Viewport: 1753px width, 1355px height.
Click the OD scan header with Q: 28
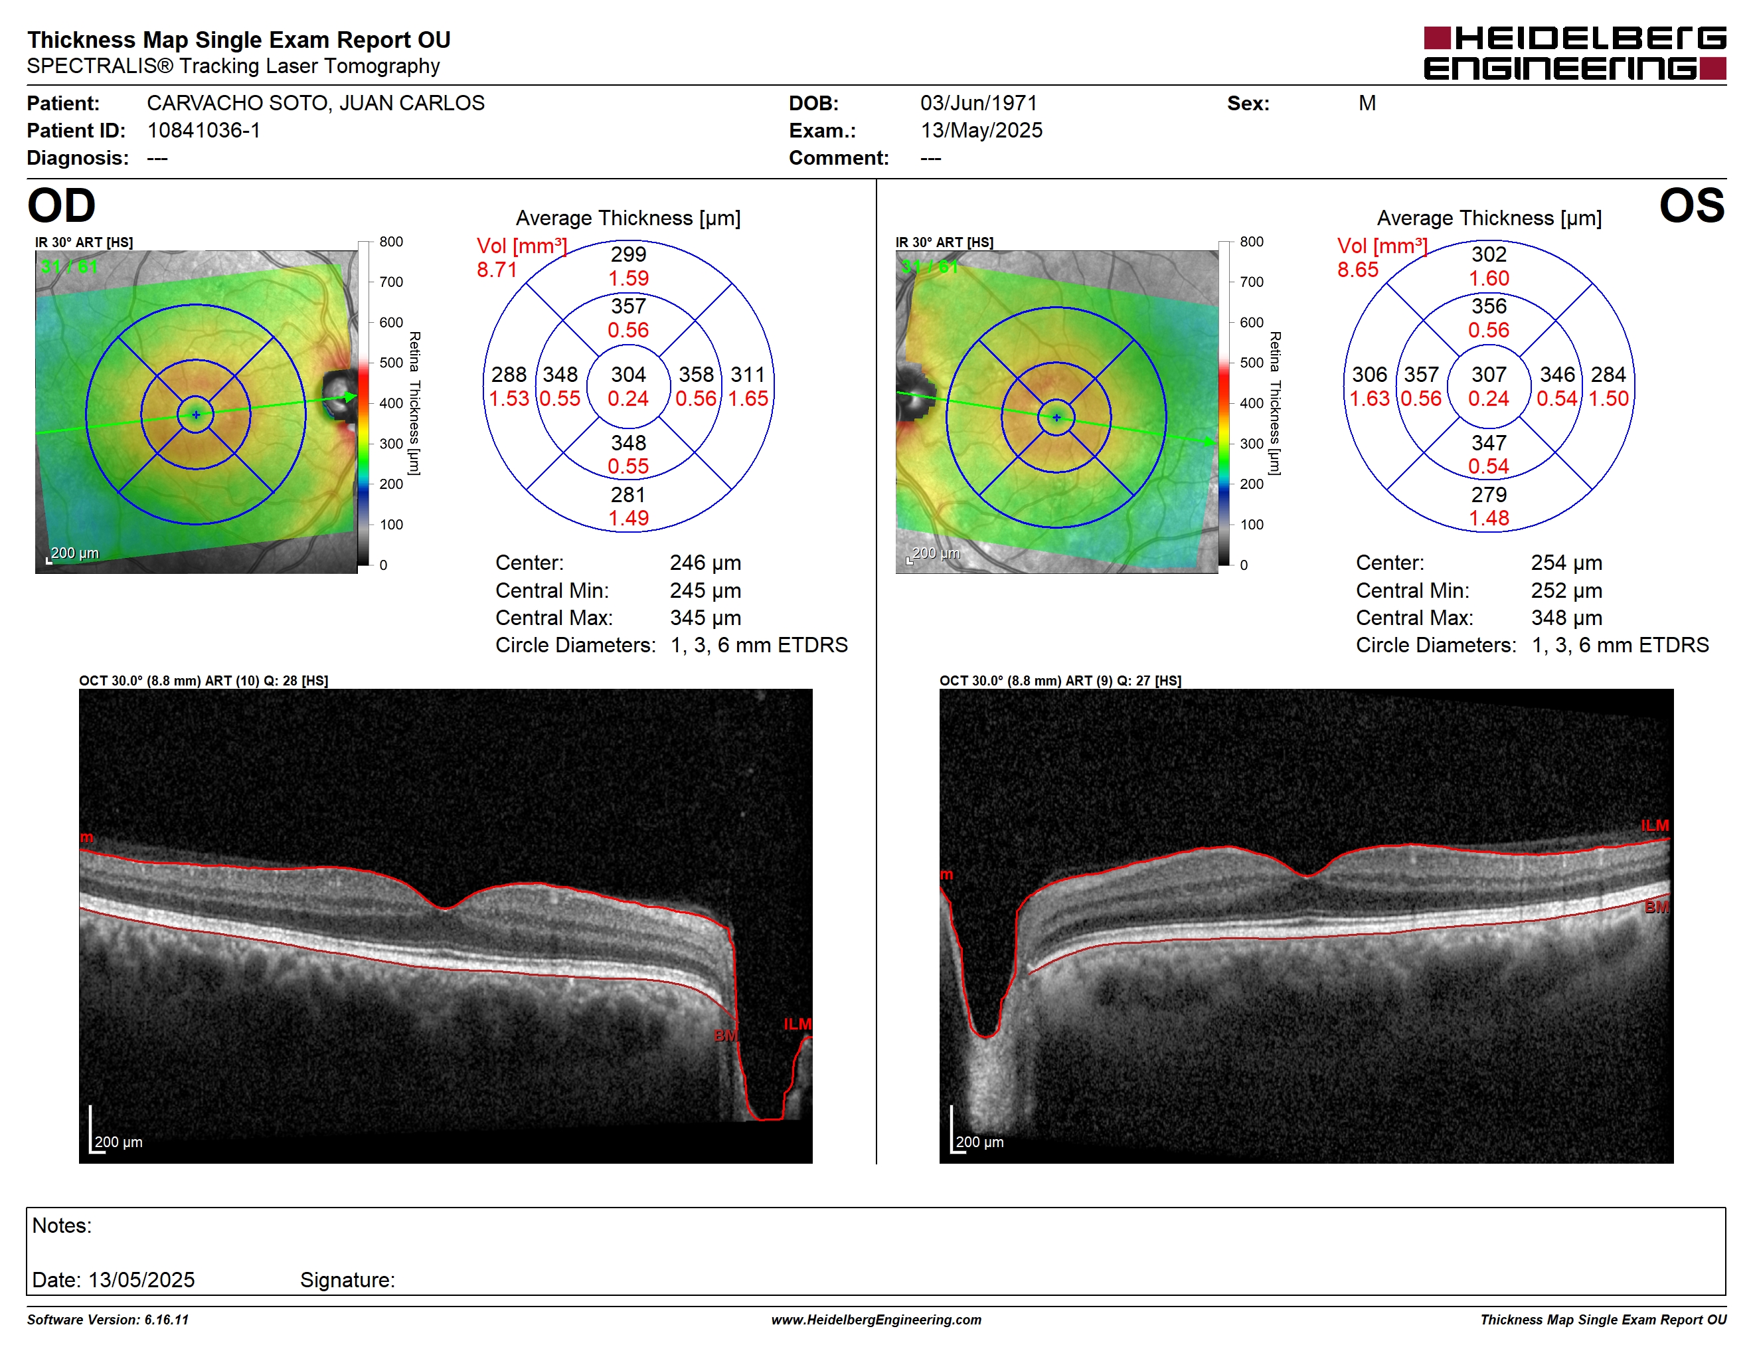[204, 681]
